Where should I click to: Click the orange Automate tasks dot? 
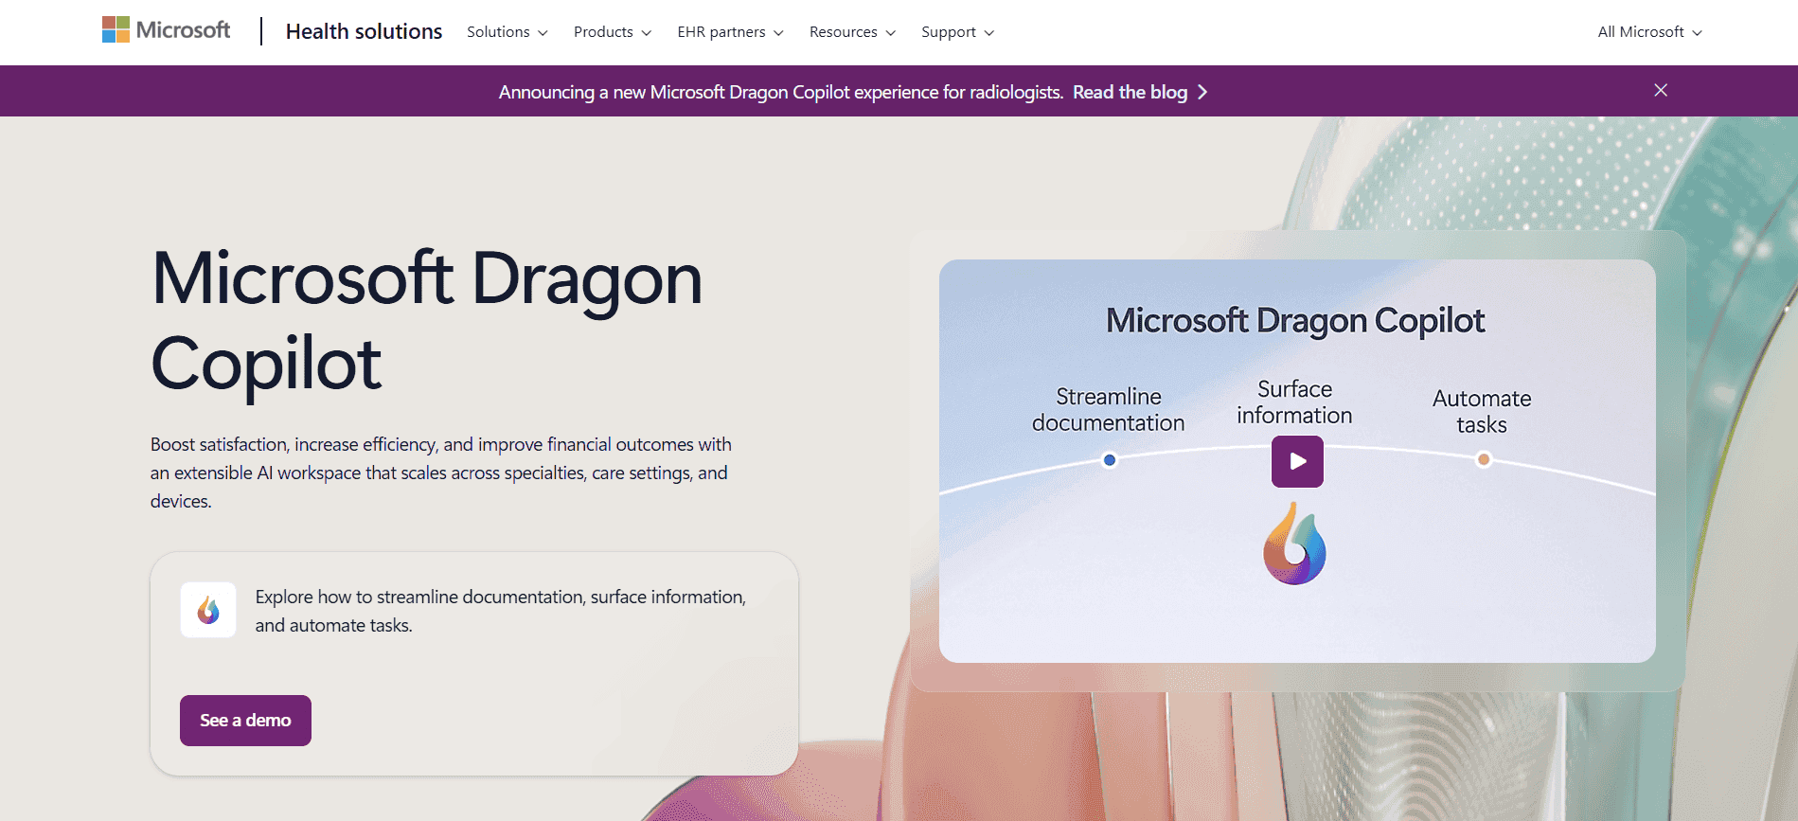(x=1484, y=459)
